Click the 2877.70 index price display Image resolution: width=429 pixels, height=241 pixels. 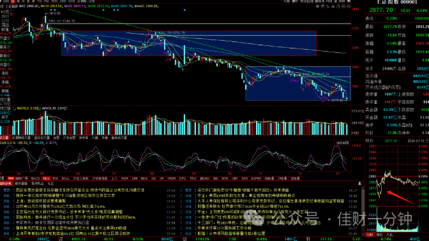point(381,10)
